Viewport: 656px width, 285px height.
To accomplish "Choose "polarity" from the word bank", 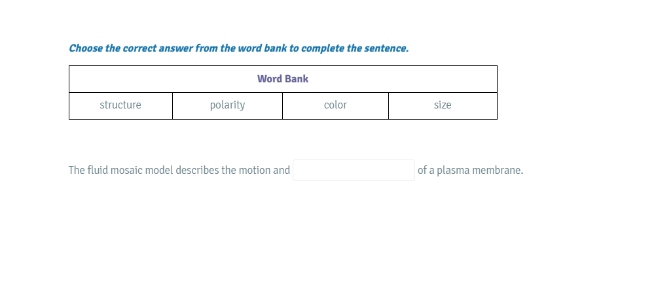I will point(227,105).
